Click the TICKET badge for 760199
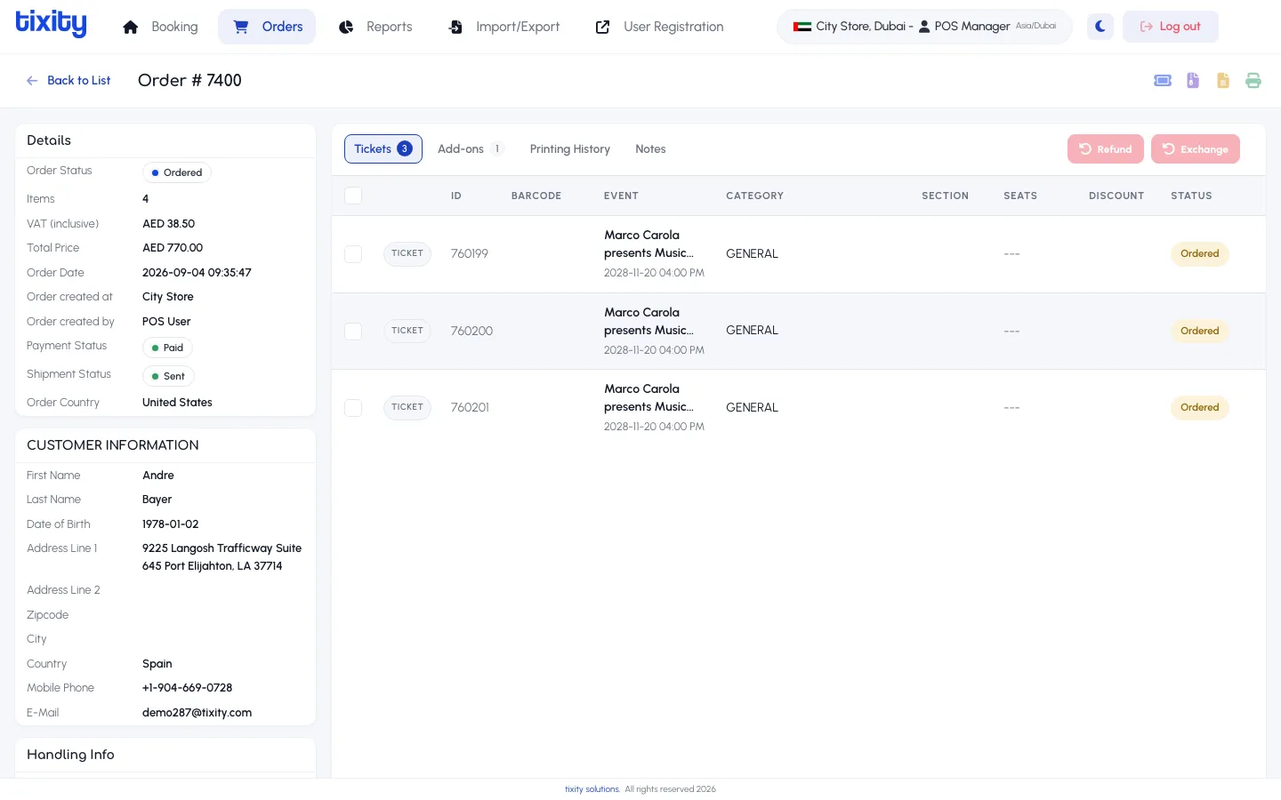The image size is (1281, 800). click(407, 254)
